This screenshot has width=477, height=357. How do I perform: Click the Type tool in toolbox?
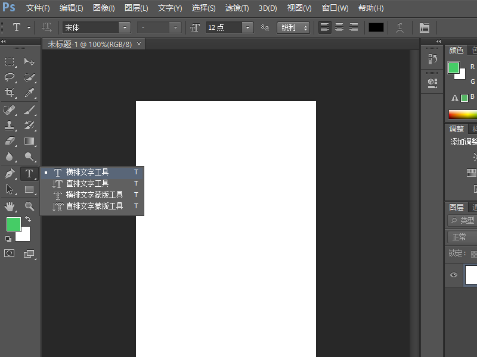(29, 174)
